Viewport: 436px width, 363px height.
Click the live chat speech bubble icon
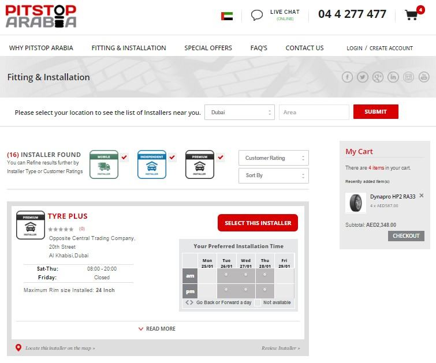point(257,15)
